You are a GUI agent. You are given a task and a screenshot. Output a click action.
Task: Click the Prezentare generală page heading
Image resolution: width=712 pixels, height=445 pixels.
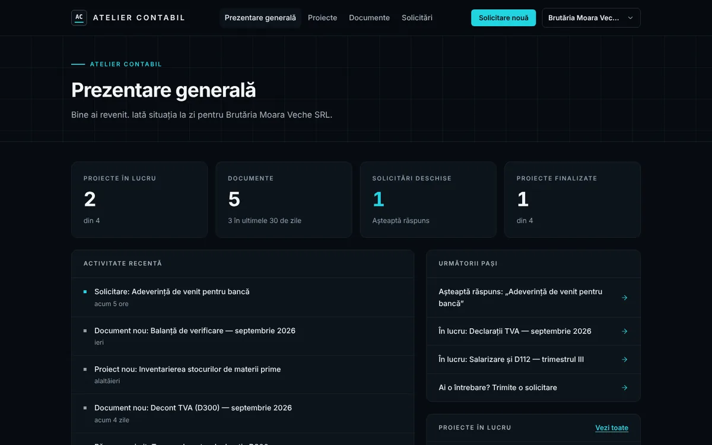tap(164, 90)
